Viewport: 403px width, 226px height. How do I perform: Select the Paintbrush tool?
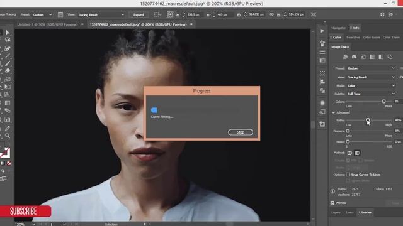[8, 63]
